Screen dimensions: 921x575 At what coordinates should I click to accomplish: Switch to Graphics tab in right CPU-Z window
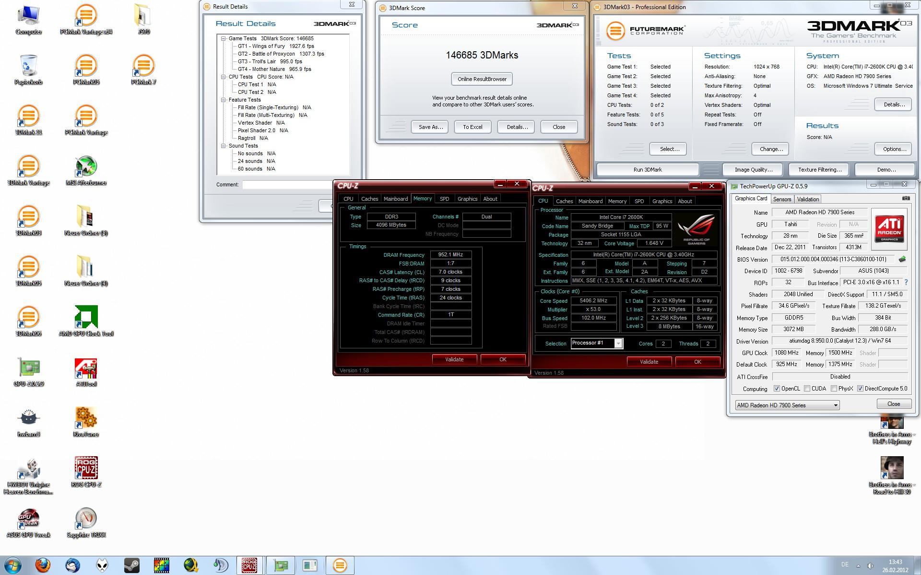662,201
